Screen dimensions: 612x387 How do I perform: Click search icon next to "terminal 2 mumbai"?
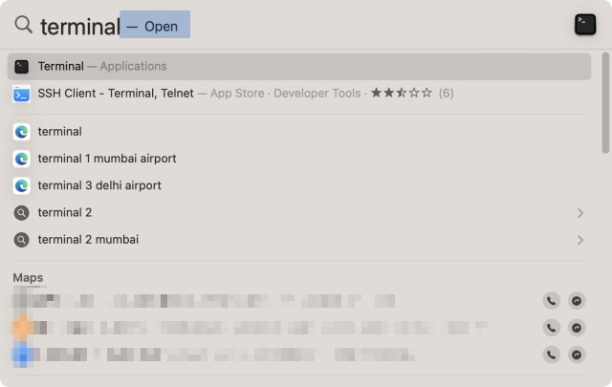tap(22, 240)
